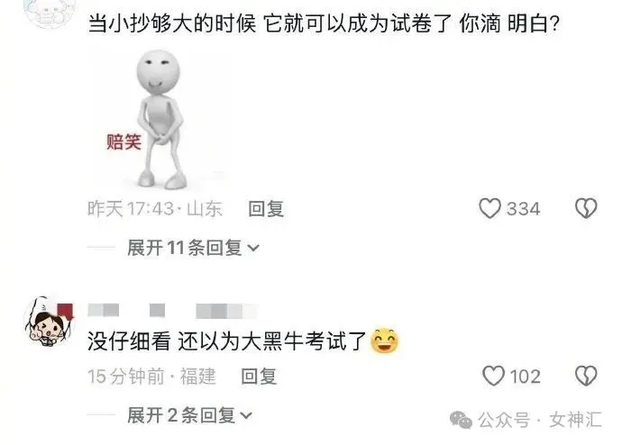Open the top commenter's avatar

coord(49,12)
